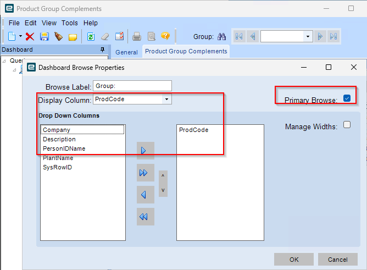Click the checklist icon in the toolbar
The image size is (367, 270).
coord(120,36)
